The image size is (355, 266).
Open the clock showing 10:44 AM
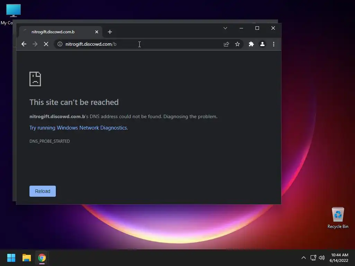point(339,258)
